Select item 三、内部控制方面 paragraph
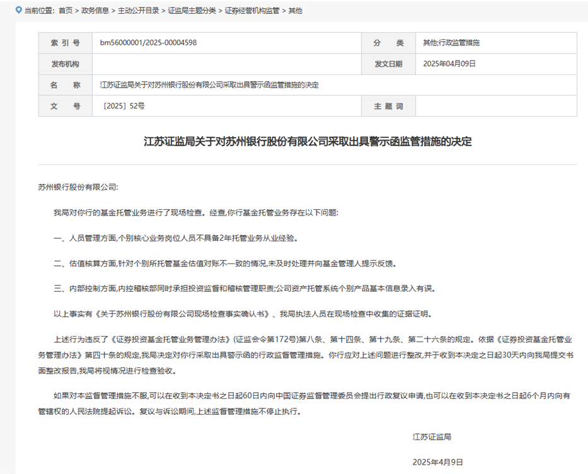Screen dimensions: 588x474 click(x=245, y=289)
